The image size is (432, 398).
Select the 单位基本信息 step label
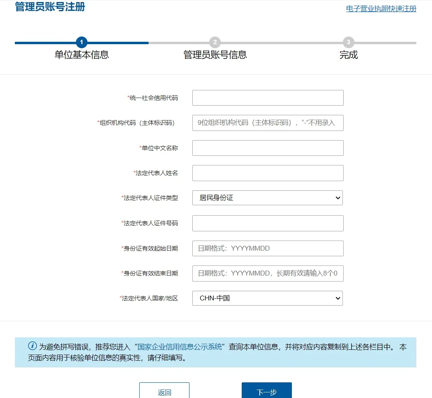tap(82, 55)
